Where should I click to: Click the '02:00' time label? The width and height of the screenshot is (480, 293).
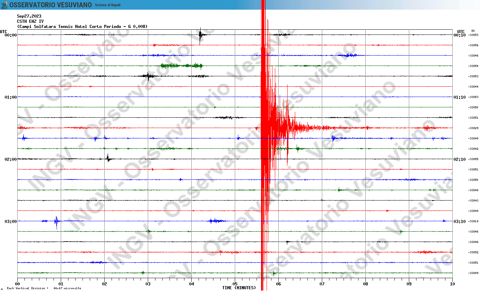[11, 159]
